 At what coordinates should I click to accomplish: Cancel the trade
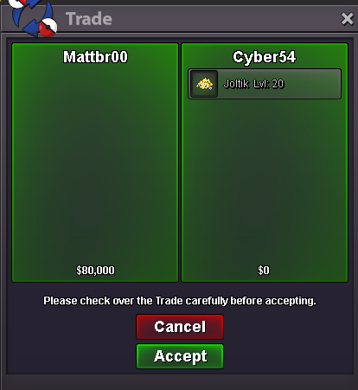(x=180, y=327)
